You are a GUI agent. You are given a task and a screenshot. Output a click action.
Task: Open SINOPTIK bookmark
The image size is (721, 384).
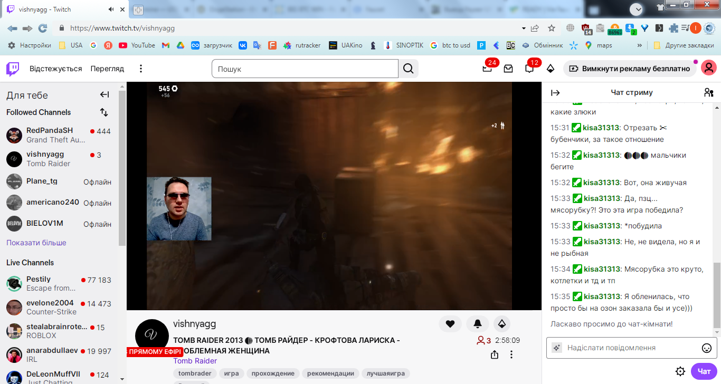403,45
